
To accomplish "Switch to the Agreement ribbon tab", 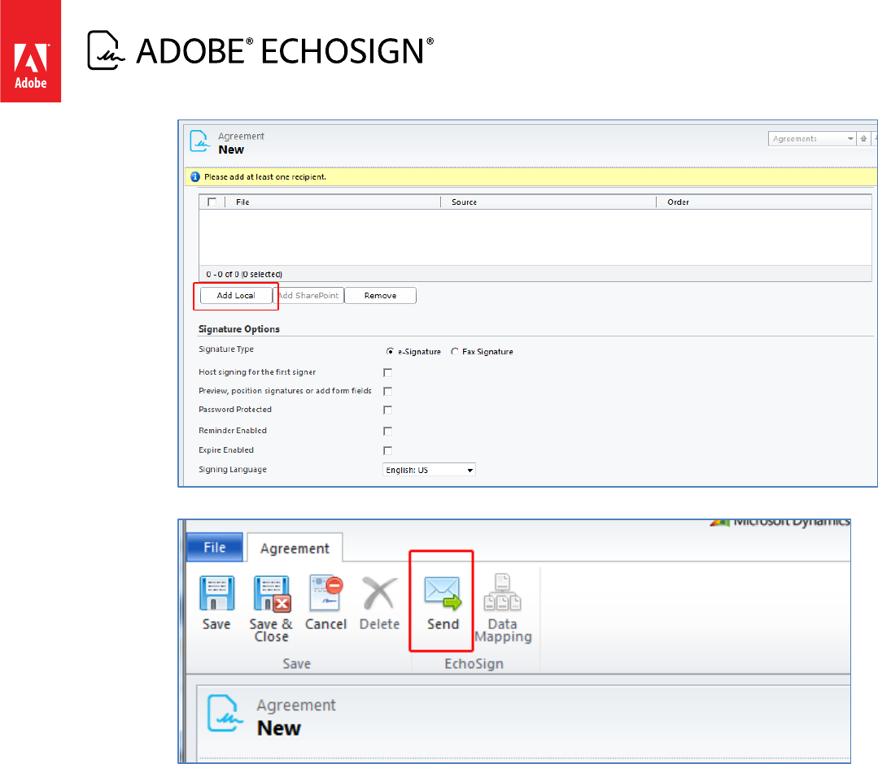I will tap(295, 548).
